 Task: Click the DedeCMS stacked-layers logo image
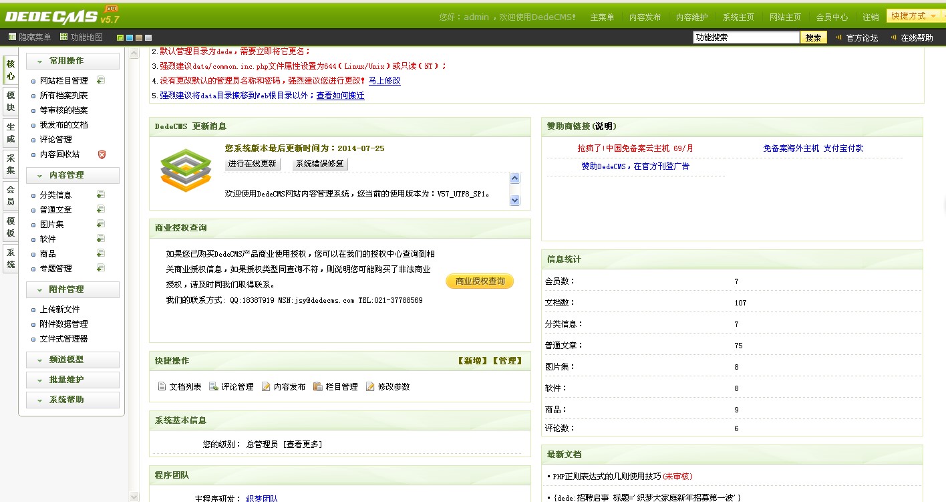pos(186,170)
